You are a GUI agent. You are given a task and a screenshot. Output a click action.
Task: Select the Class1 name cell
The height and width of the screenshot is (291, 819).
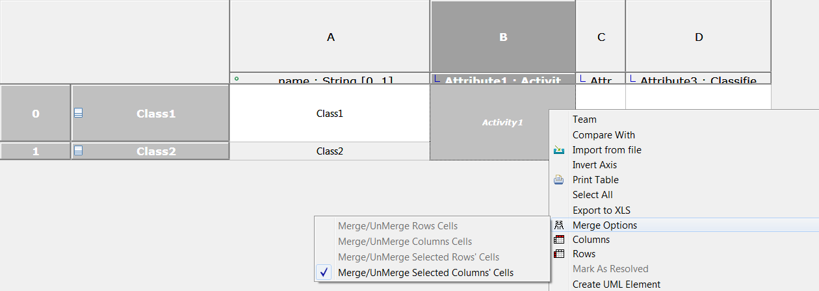tap(330, 113)
